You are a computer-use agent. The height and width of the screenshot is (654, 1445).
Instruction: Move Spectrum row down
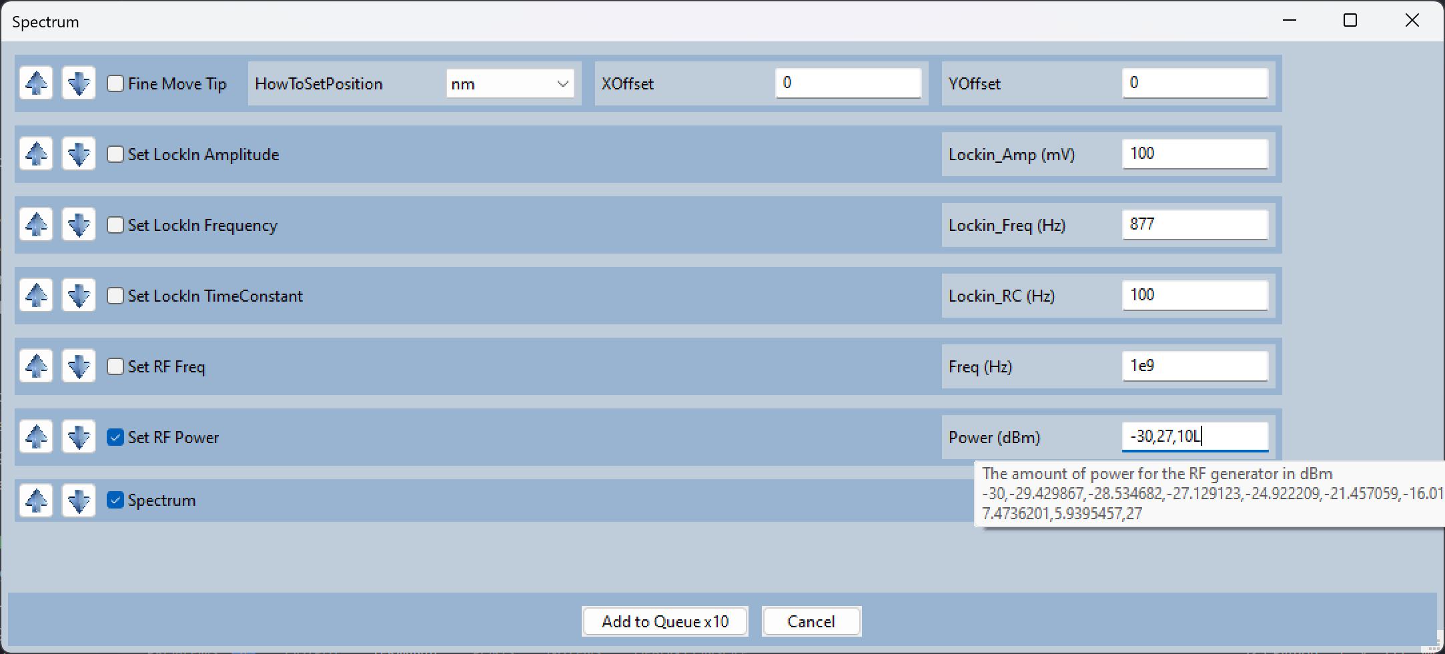(x=79, y=500)
